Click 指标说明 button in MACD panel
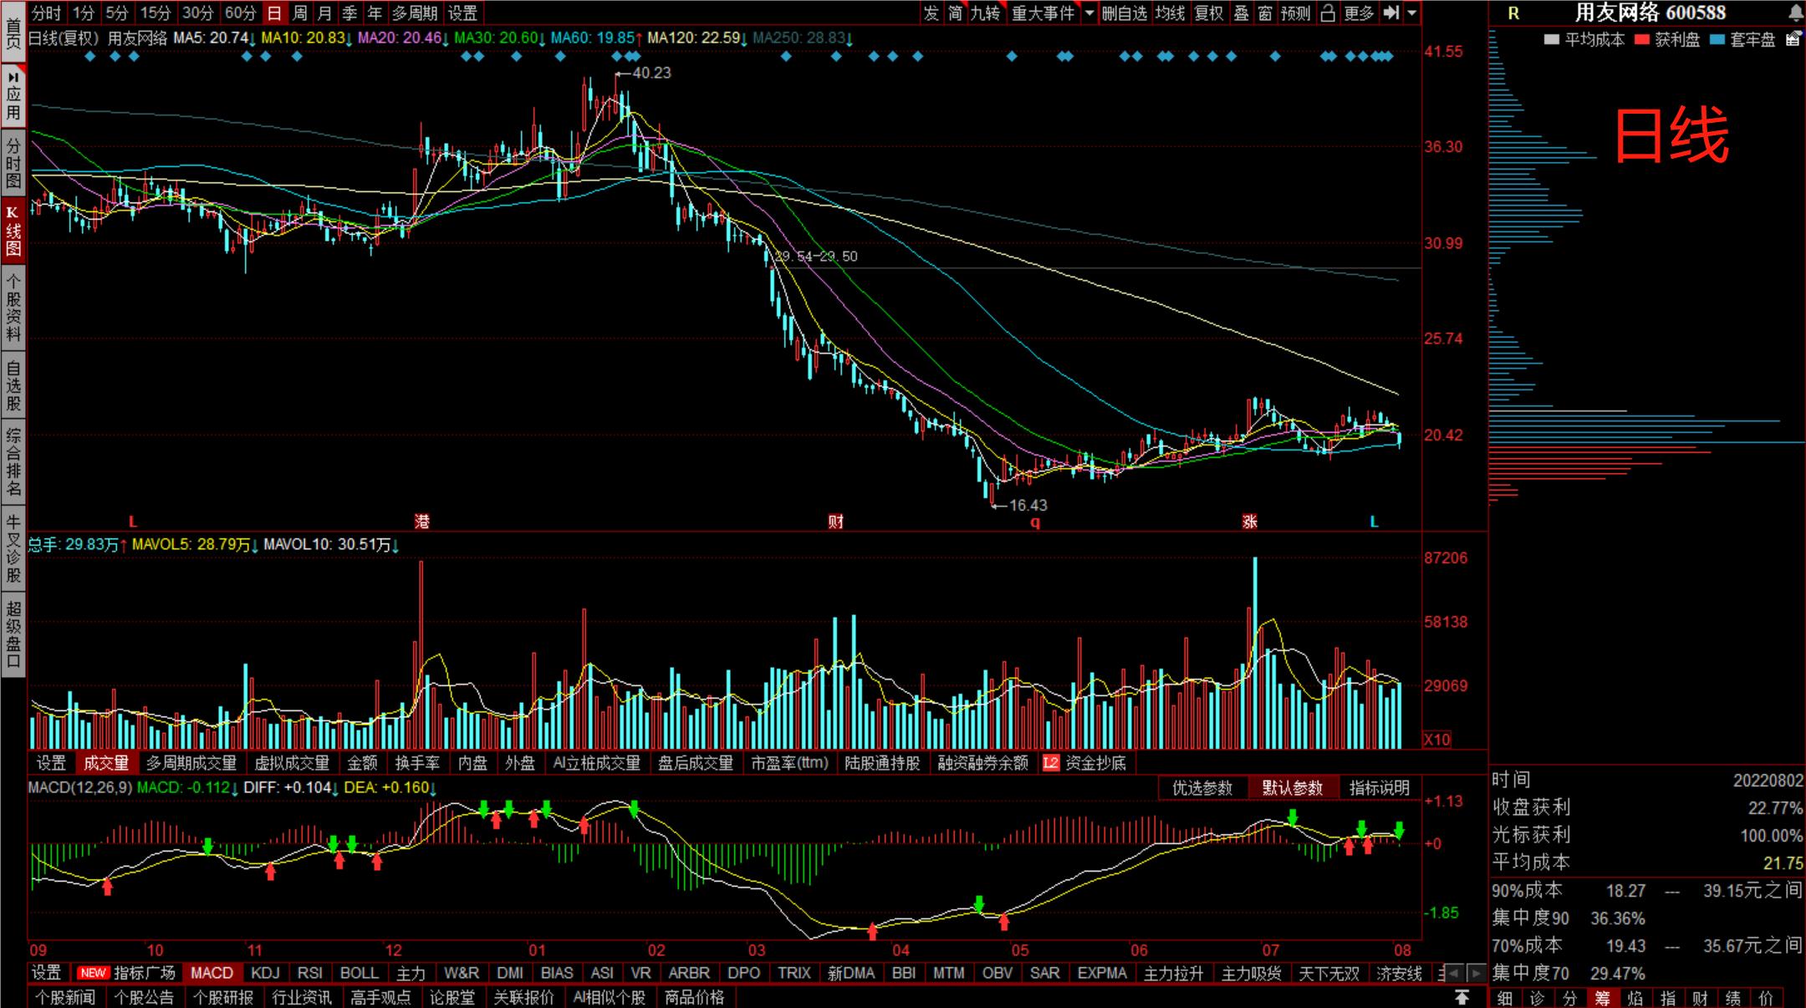 coord(1379,787)
